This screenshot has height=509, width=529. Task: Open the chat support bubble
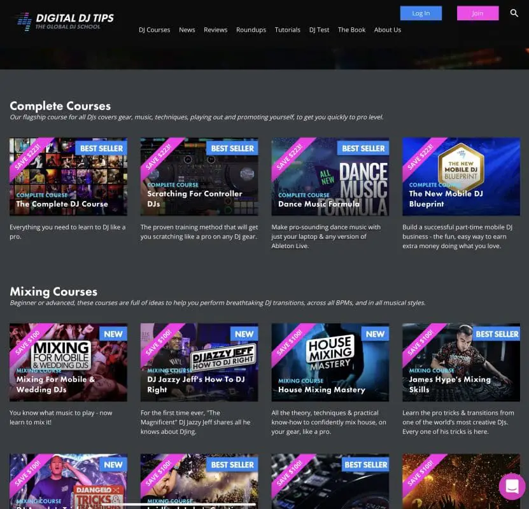pos(512,487)
